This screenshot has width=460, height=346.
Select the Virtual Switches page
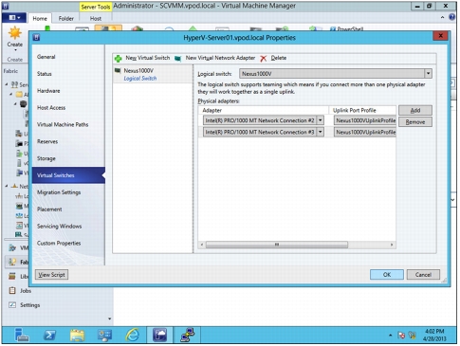(x=68, y=175)
